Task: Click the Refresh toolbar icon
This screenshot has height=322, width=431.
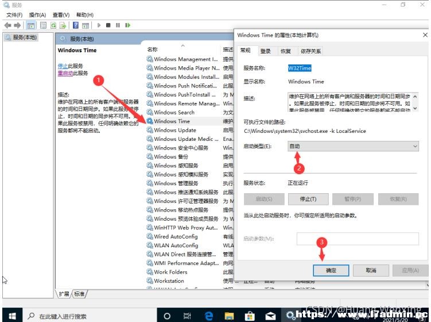Action: click(53, 25)
